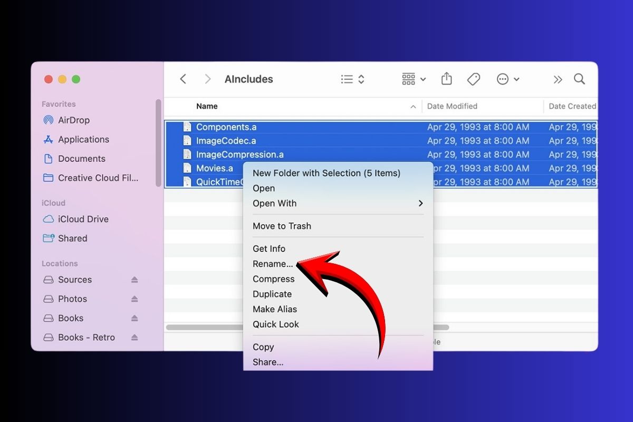Choose Compress from the context menu
This screenshot has height=422, width=633.
click(x=273, y=279)
